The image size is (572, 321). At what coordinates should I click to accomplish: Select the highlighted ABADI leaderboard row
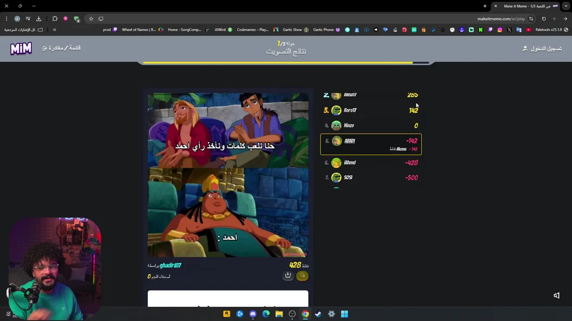pos(371,144)
